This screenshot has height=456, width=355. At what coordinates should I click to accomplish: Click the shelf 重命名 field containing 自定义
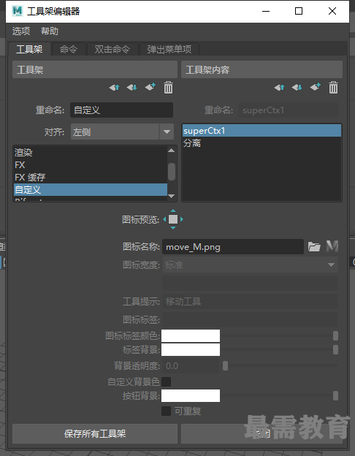pos(121,110)
